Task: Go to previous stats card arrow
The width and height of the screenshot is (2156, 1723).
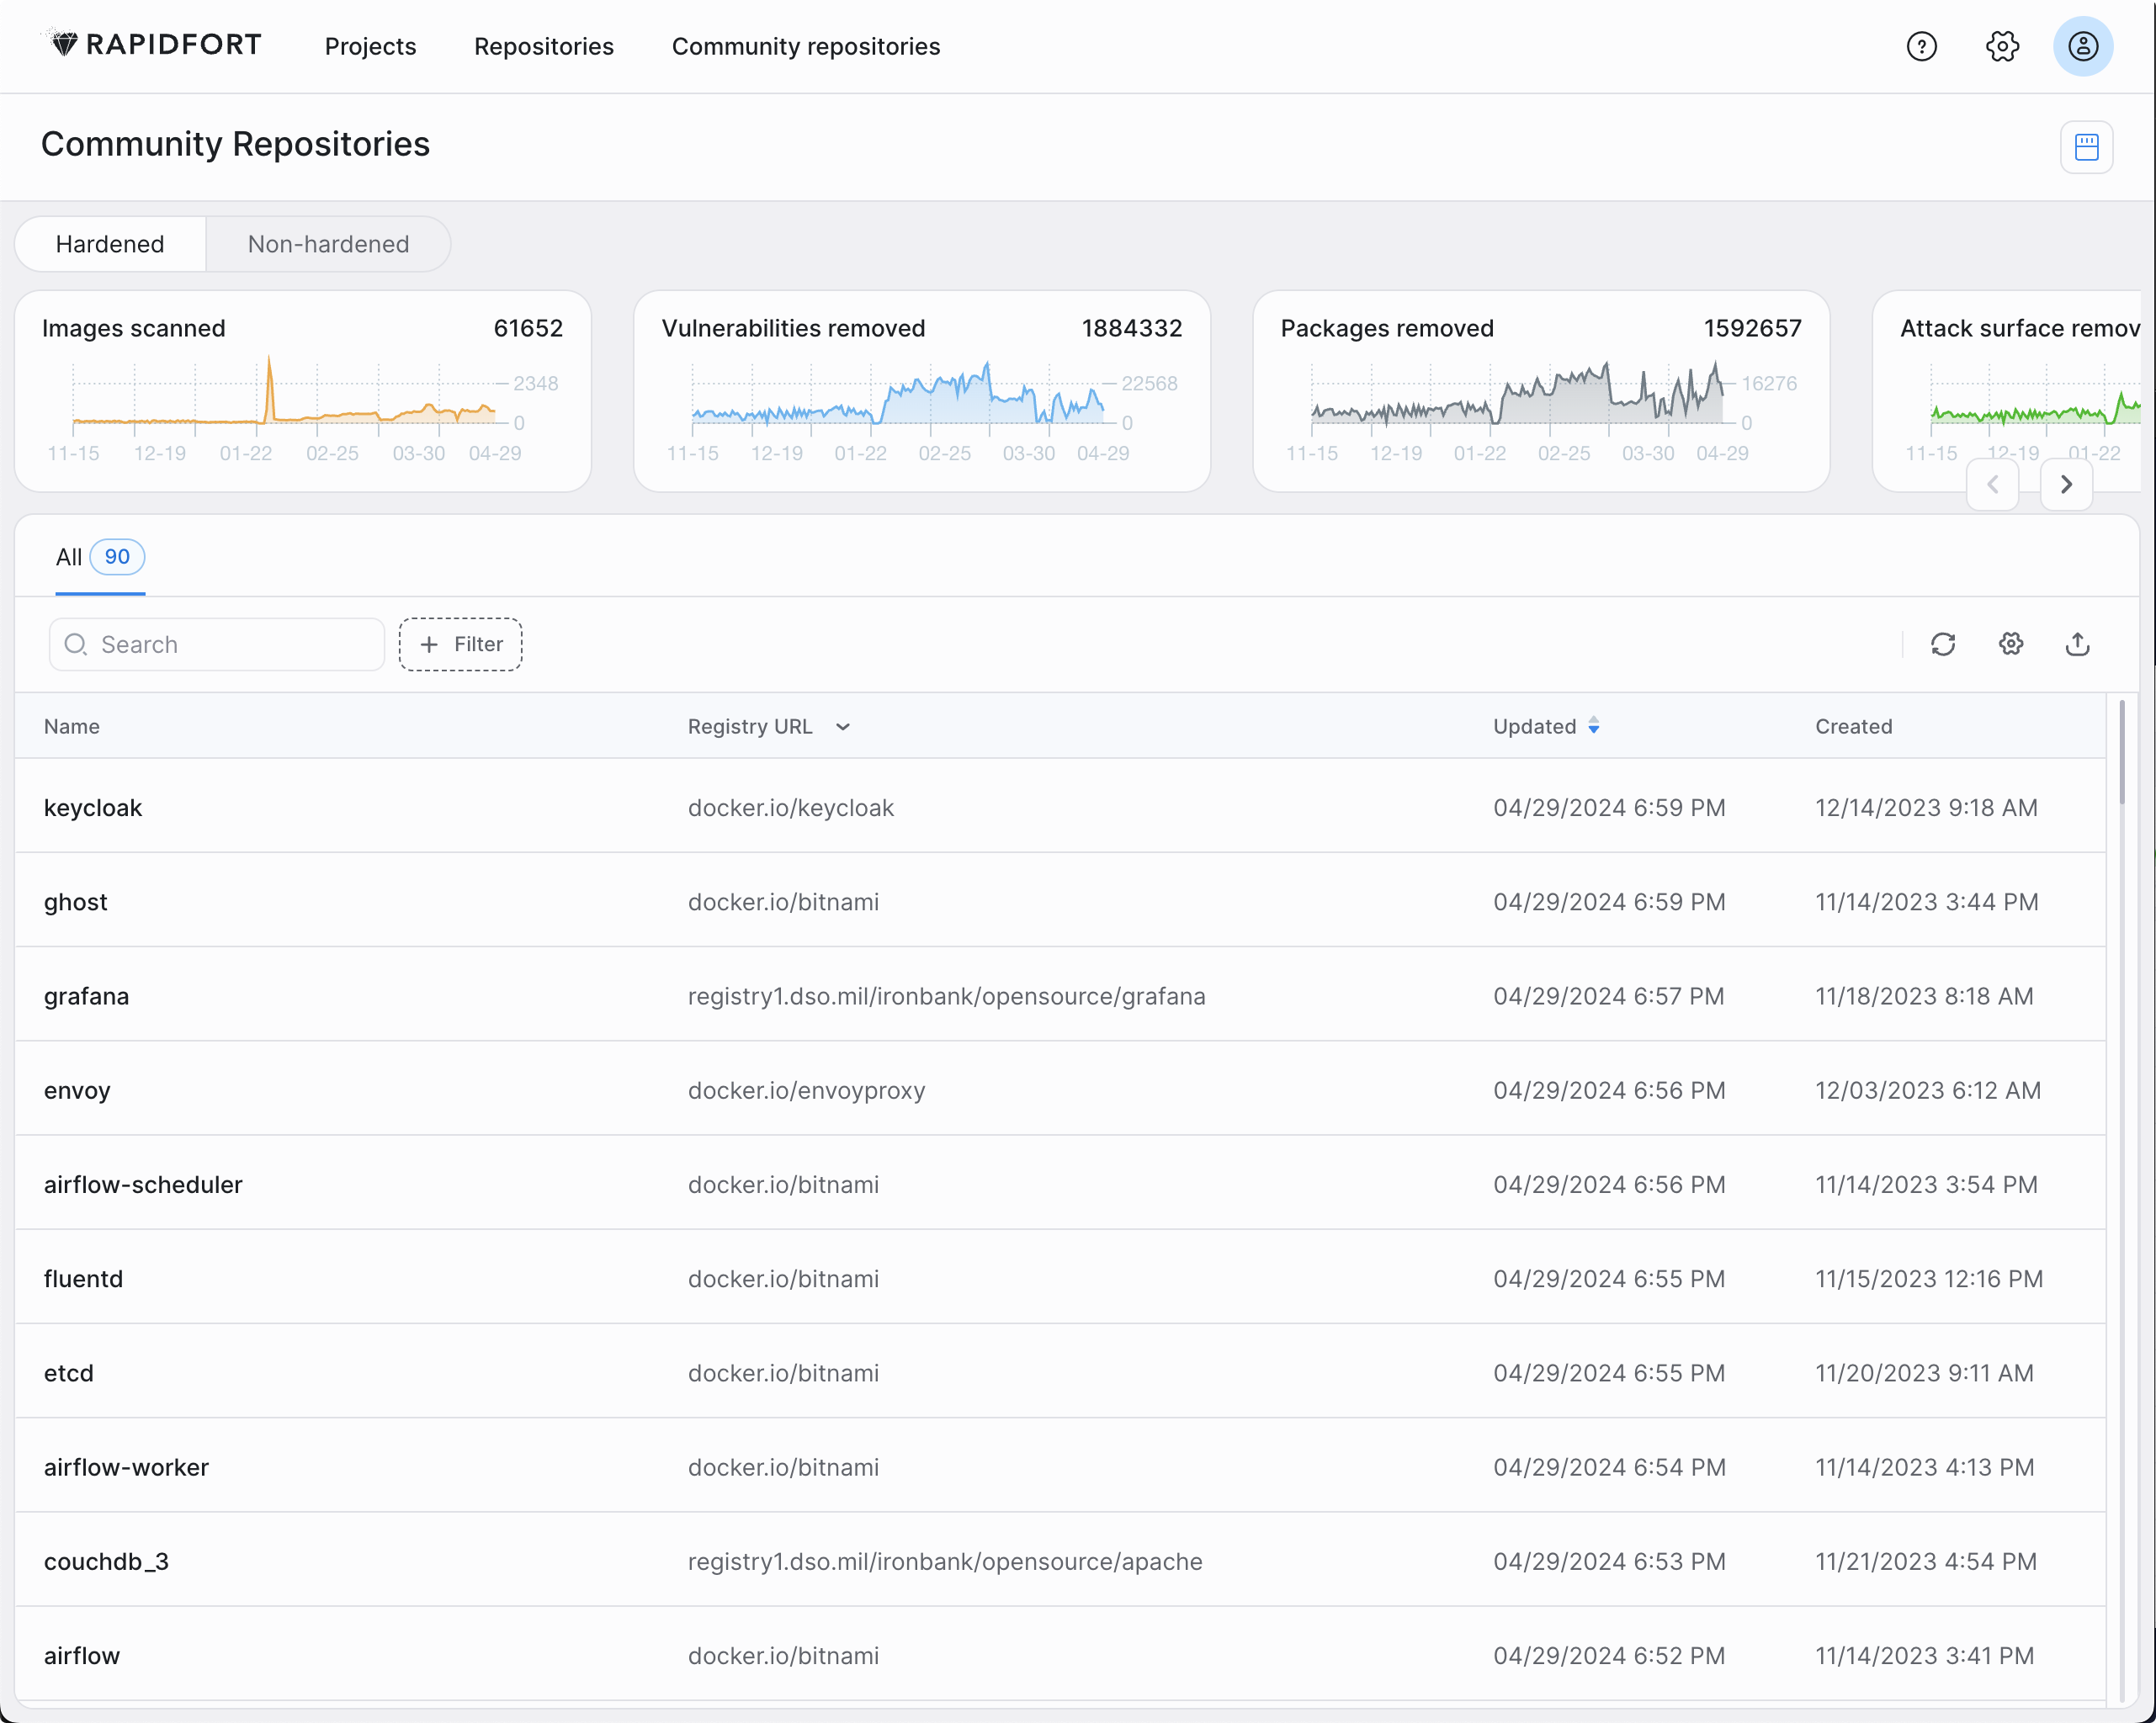Action: click(x=1992, y=484)
